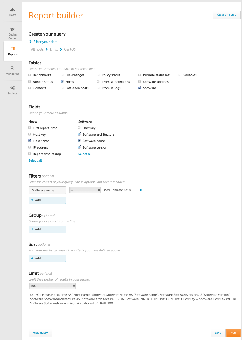
Task: Select the Reports table icon
Action: (13, 48)
